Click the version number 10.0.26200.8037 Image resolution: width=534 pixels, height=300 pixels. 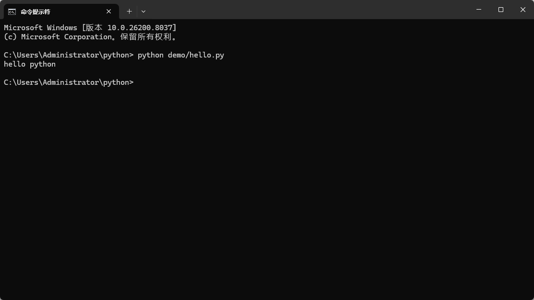pyautogui.click(x=142, y=28)
